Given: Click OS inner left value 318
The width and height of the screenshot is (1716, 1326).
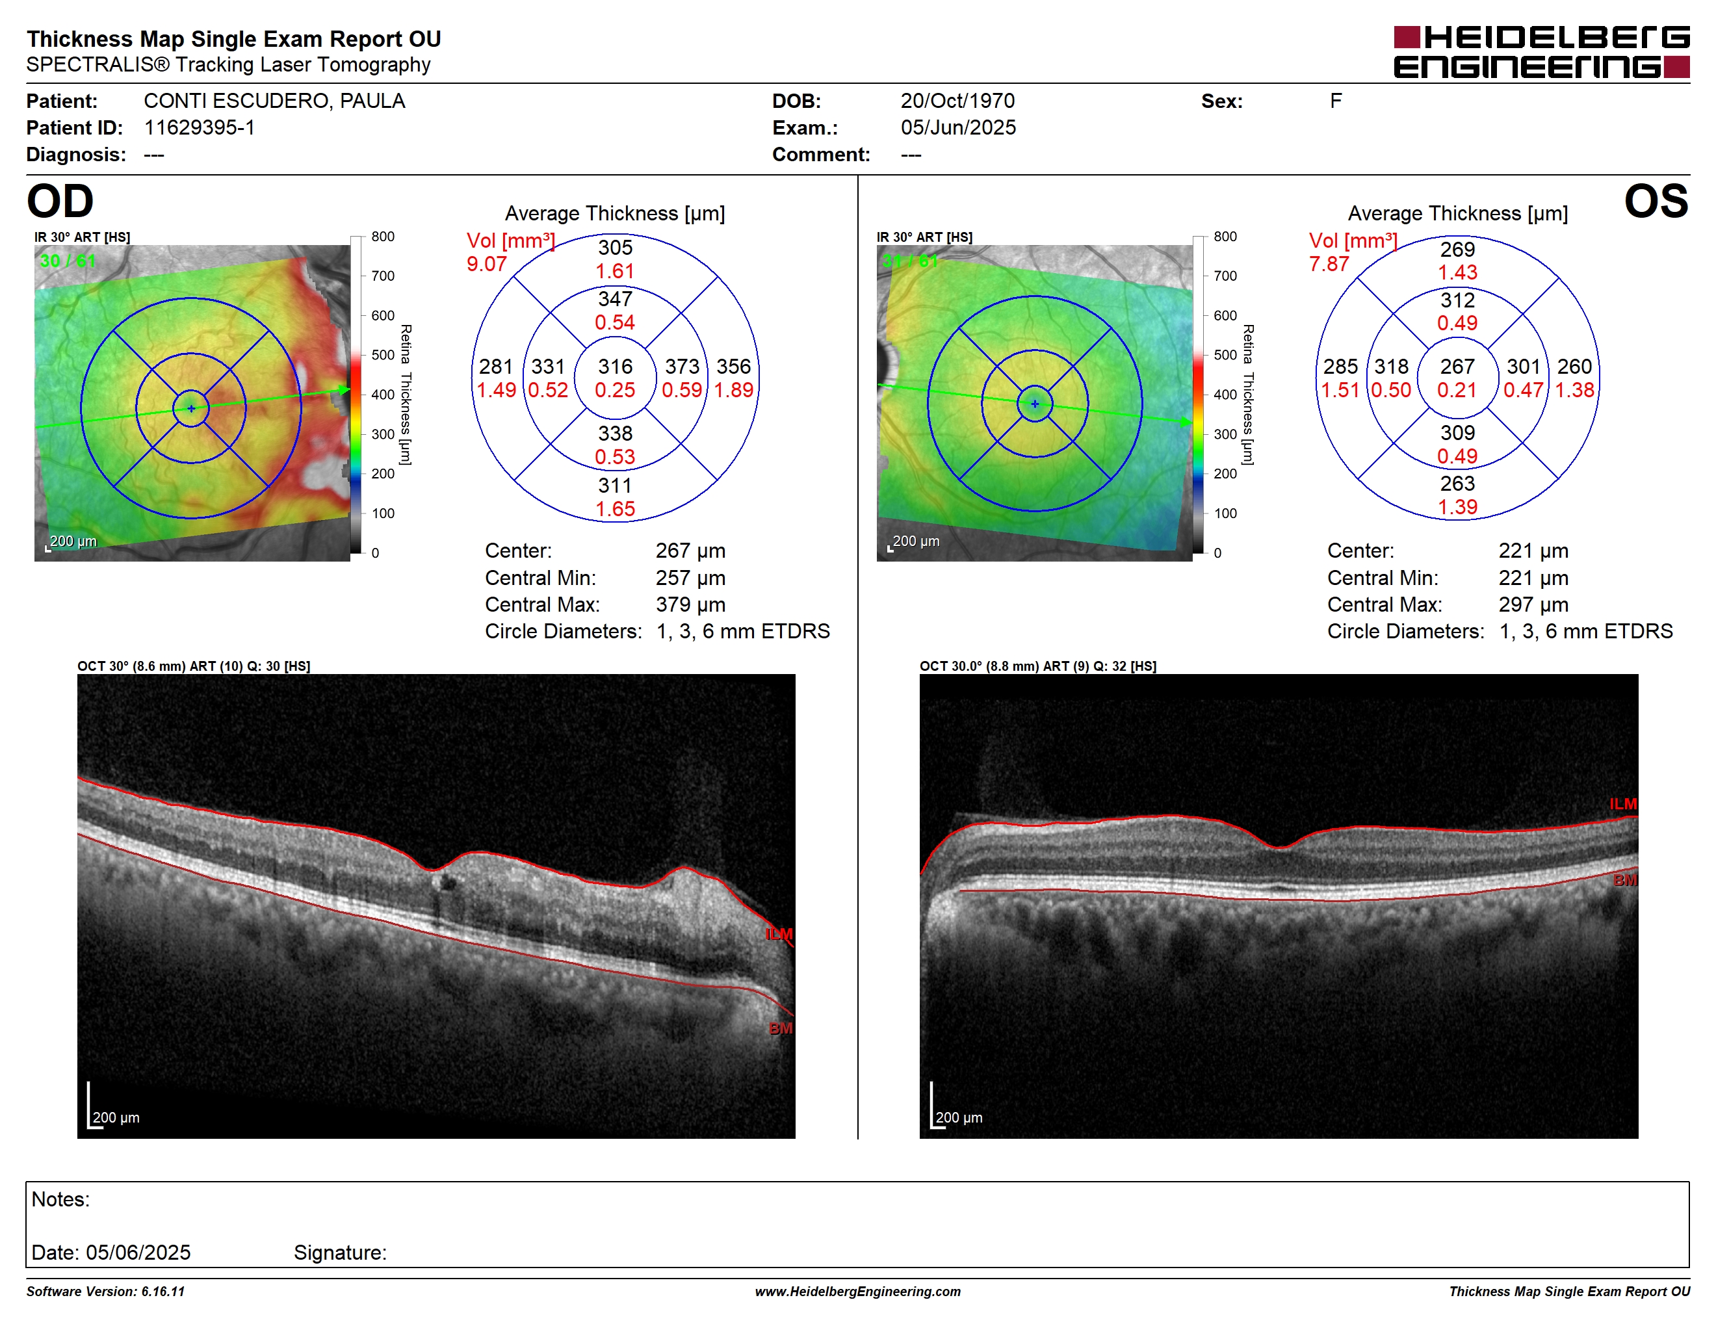Looking at the screenshot, I should tap(1392, 367).
